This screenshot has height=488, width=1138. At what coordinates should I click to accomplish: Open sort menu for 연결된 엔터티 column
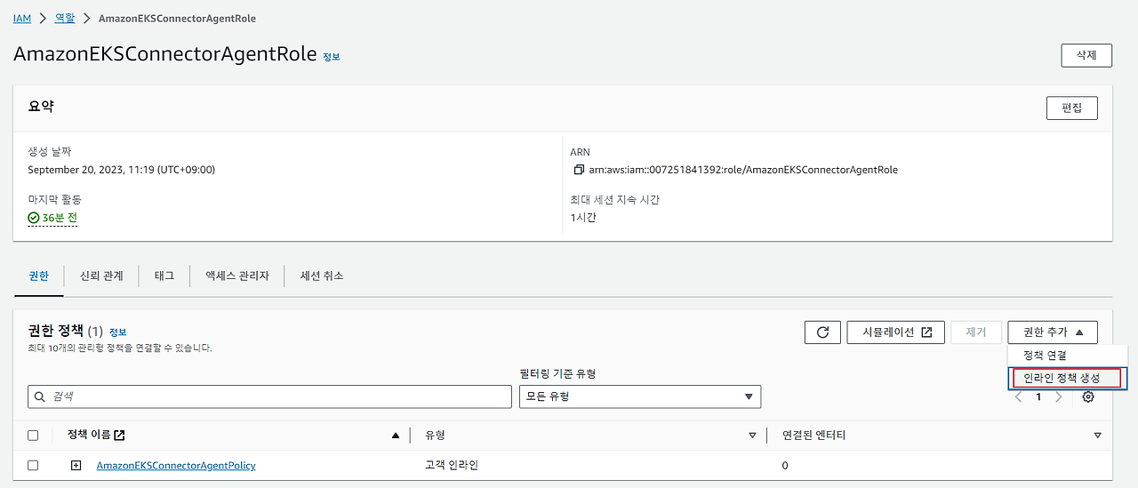[x=1097, y=436]
